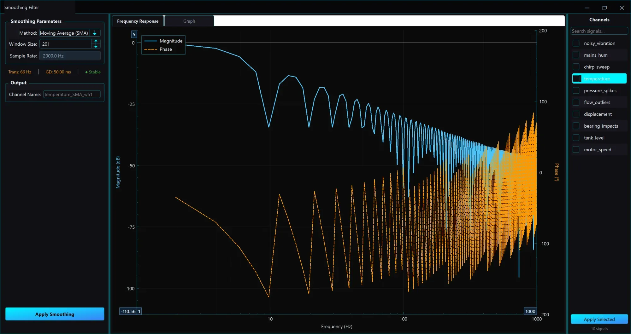Decrease Window Size with down arrow
631x334 pixels.
tap(96, 46)
